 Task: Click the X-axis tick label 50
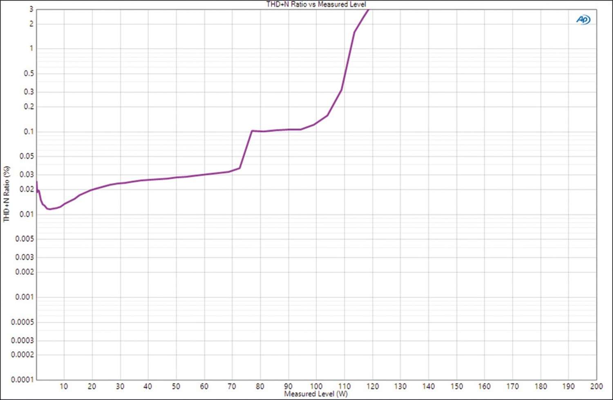click(176, 386)
